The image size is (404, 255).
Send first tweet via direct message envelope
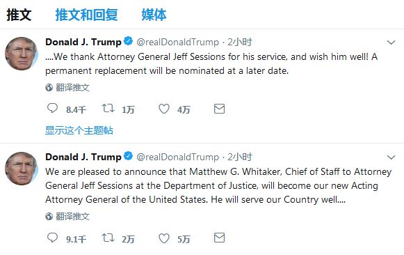point(219,109)
